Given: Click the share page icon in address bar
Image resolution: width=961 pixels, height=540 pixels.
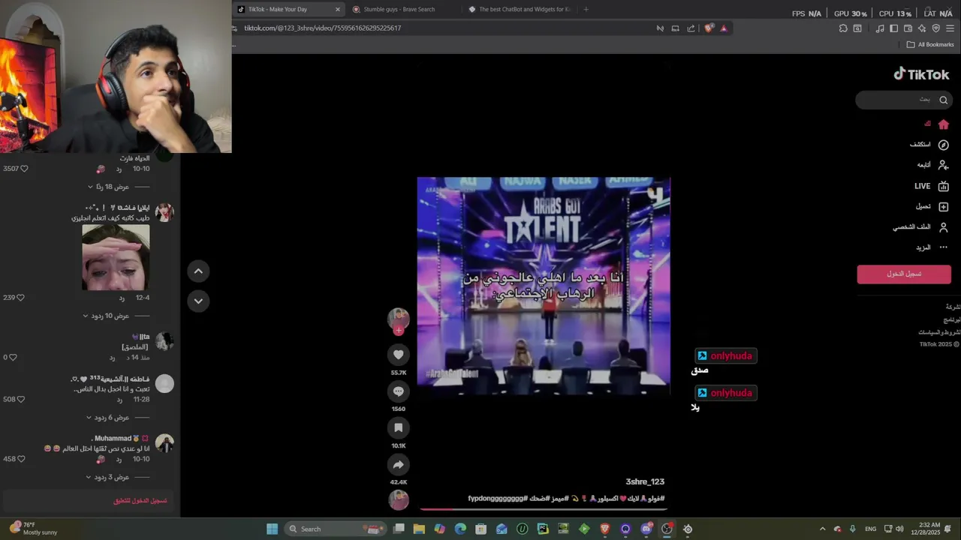Looking at the screenshot, I should (691, 28).
